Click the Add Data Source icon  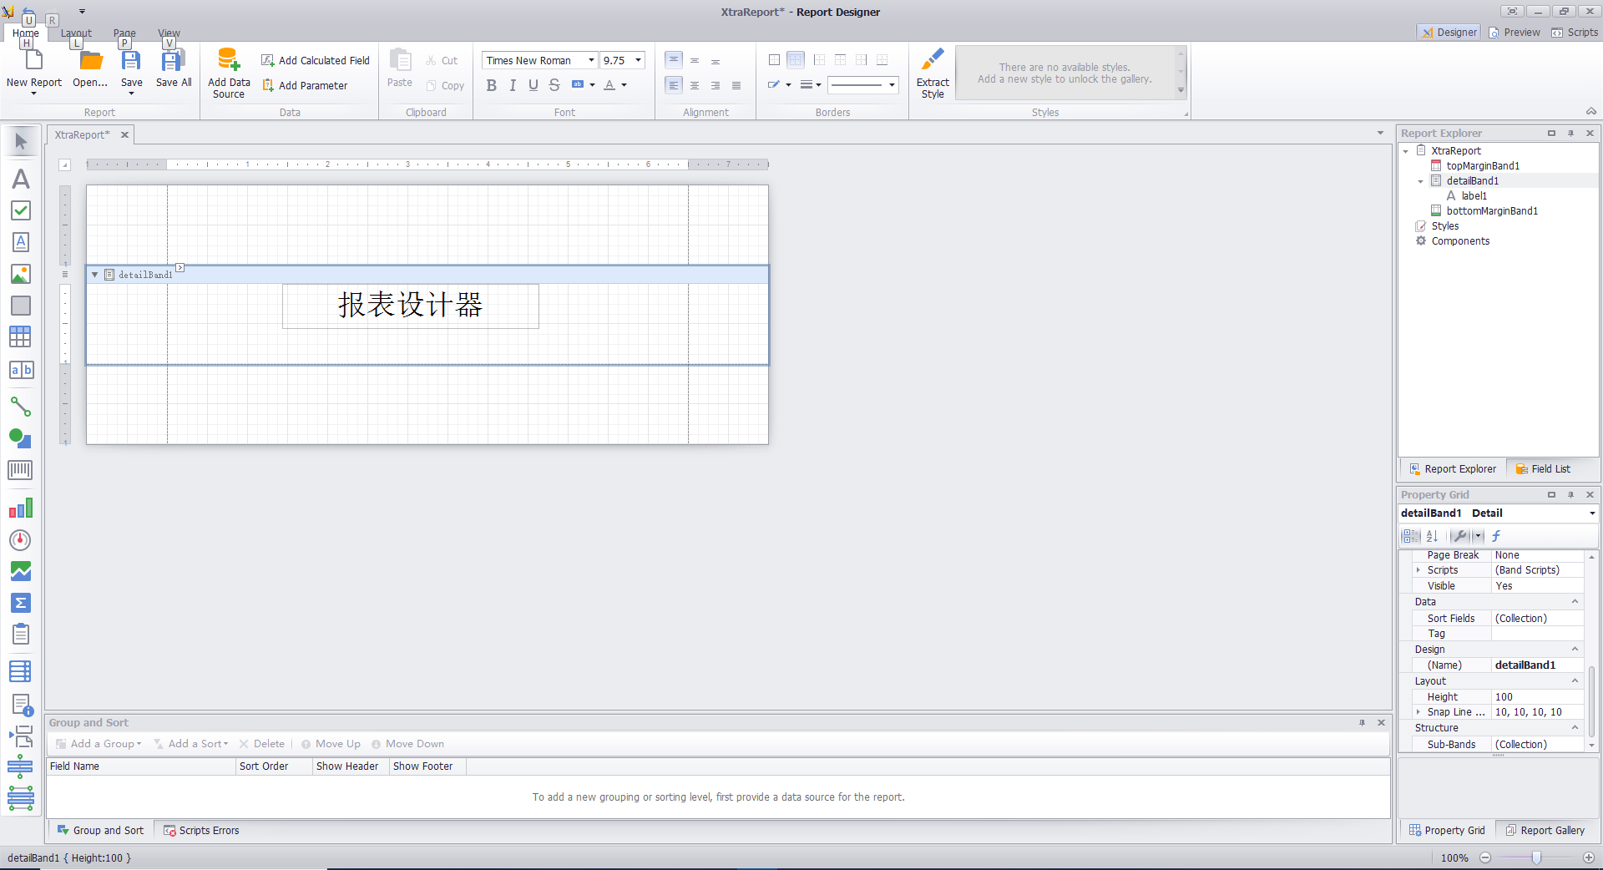click(x=229, y=60)
